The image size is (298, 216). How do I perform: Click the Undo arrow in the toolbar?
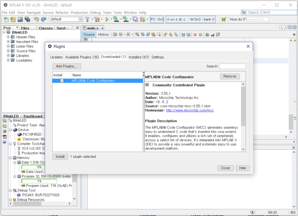click(37, 19)
